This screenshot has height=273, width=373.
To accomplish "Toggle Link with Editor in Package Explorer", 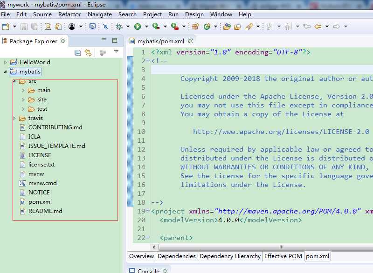I will click(x=88, y=53).
